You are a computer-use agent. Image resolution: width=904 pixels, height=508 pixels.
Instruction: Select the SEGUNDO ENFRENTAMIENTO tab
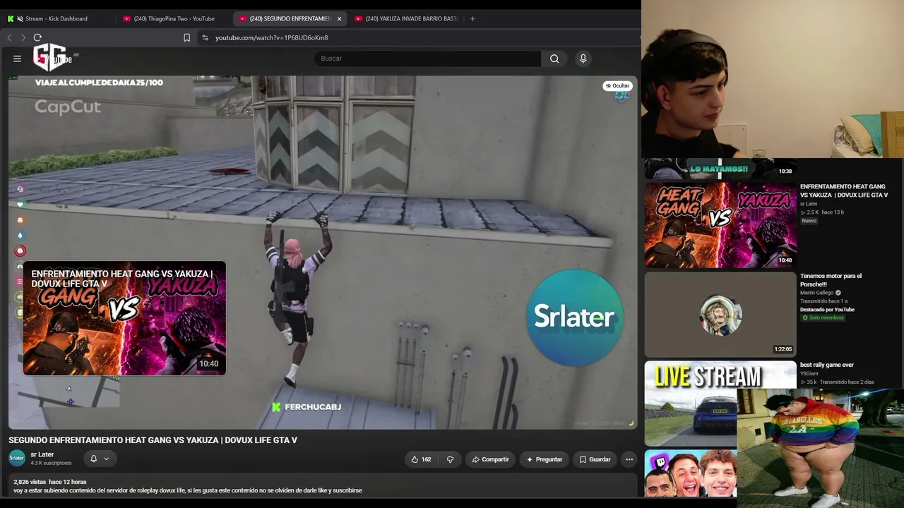coord(290,18)
